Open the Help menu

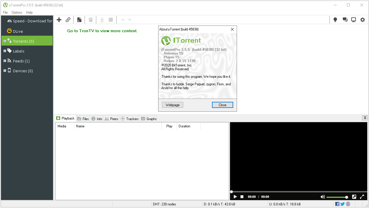coord(29,12)
